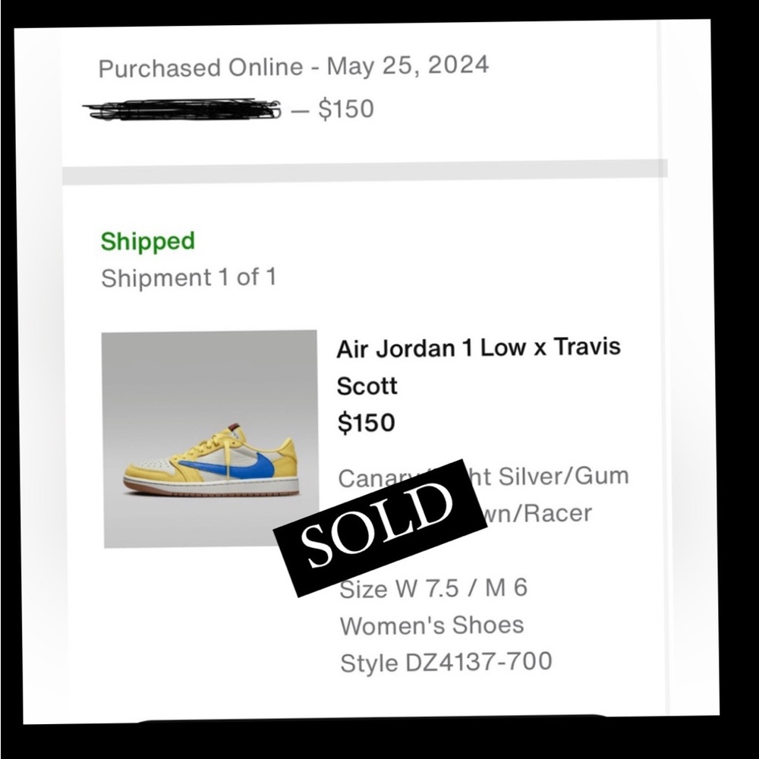
Task: Open the yellow Jordan sneaker thumbnail
Action: click(210, 439)
